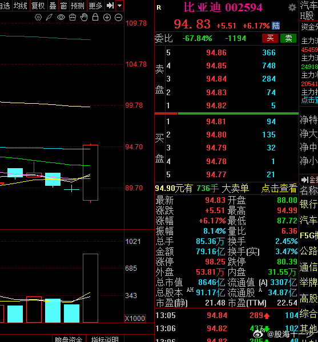This screenshot has width=318, height=342.
Task: Click the 最高 94.99 value
Action: 287,210
